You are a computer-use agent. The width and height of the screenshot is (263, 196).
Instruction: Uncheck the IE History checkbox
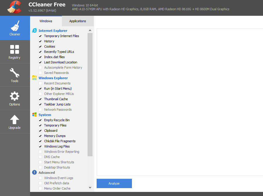(40, 41)
